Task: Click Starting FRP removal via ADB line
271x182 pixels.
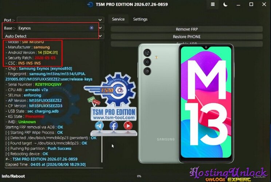Action: [34, 127]
